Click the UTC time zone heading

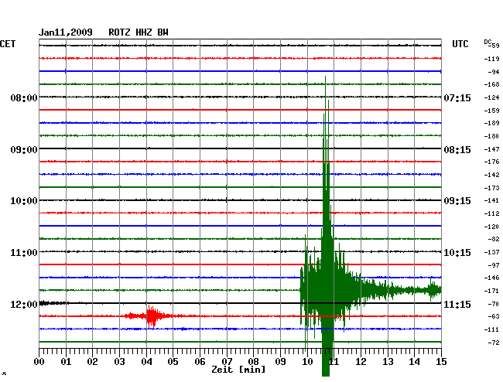[x=460, y=44]
